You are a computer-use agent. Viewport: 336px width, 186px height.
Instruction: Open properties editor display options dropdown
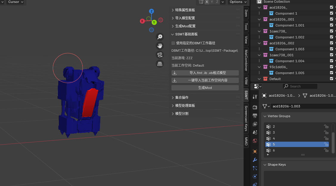click(258, 86)
